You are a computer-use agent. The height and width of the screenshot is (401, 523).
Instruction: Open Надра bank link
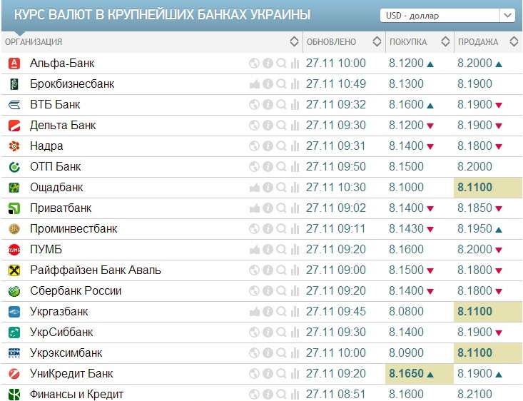pos(46,146)
